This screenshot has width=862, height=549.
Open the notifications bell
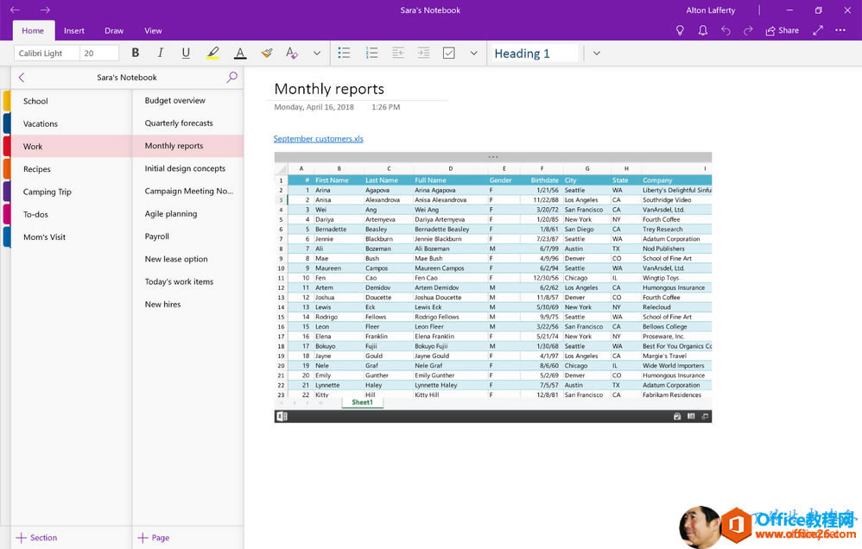click(703, 30)
